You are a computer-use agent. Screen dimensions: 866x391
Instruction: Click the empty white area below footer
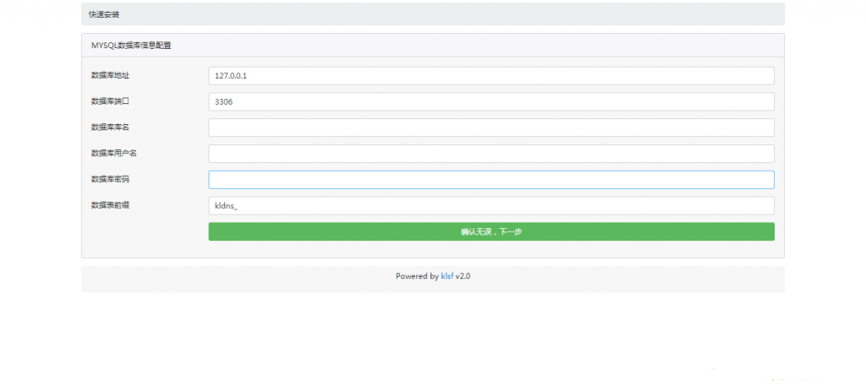pos(433,338)
